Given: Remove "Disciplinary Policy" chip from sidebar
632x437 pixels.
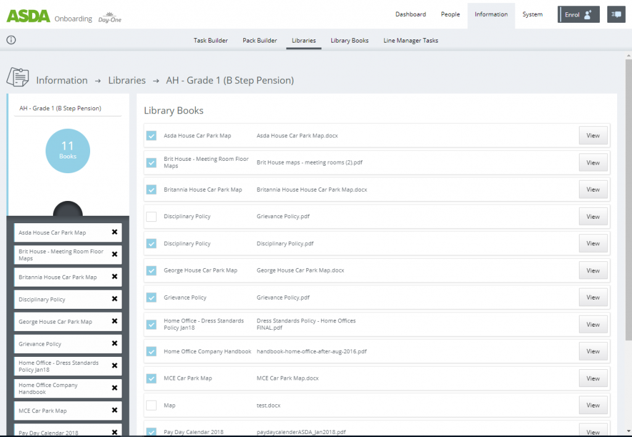Looking at the screenshot, I should [x=114, y=299].
